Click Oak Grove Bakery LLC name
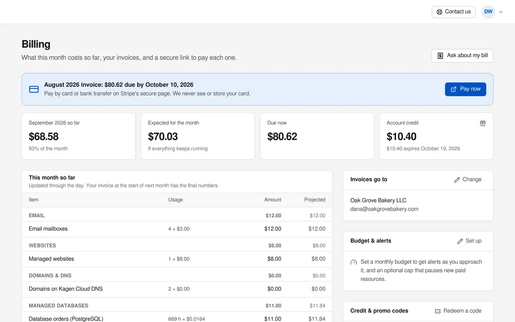This screenshot has height=322, width=515. pos(378,201)
